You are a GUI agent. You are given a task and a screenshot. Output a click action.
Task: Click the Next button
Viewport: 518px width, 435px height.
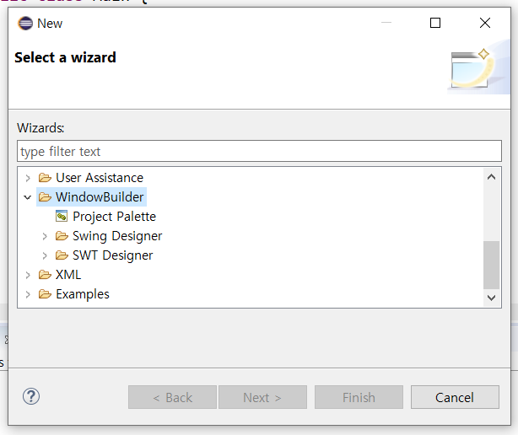tap(262, 397)
